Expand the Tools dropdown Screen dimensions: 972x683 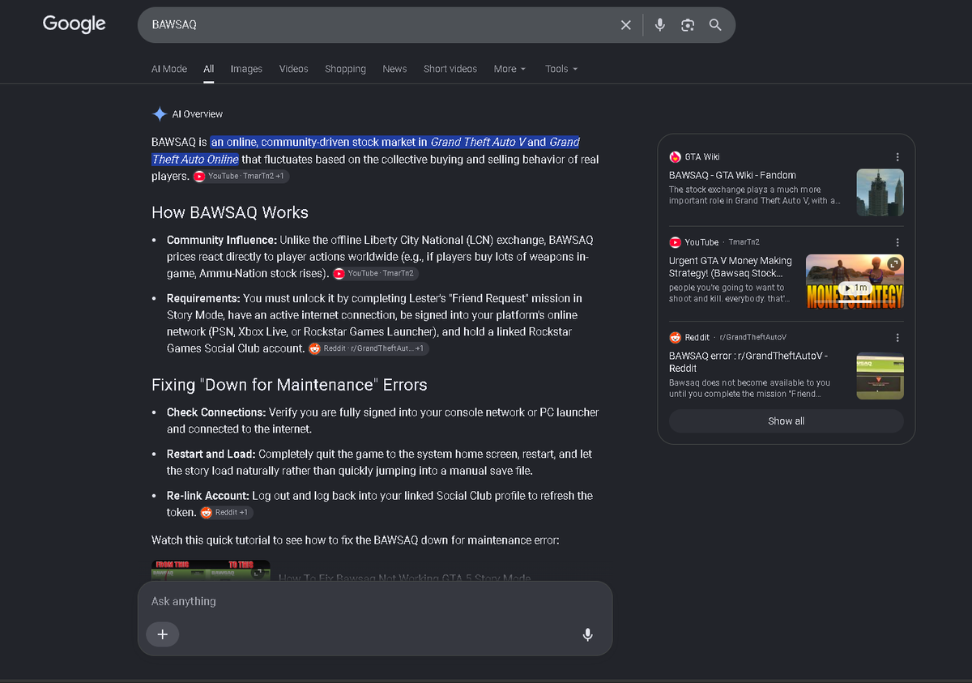click(561, 69)
